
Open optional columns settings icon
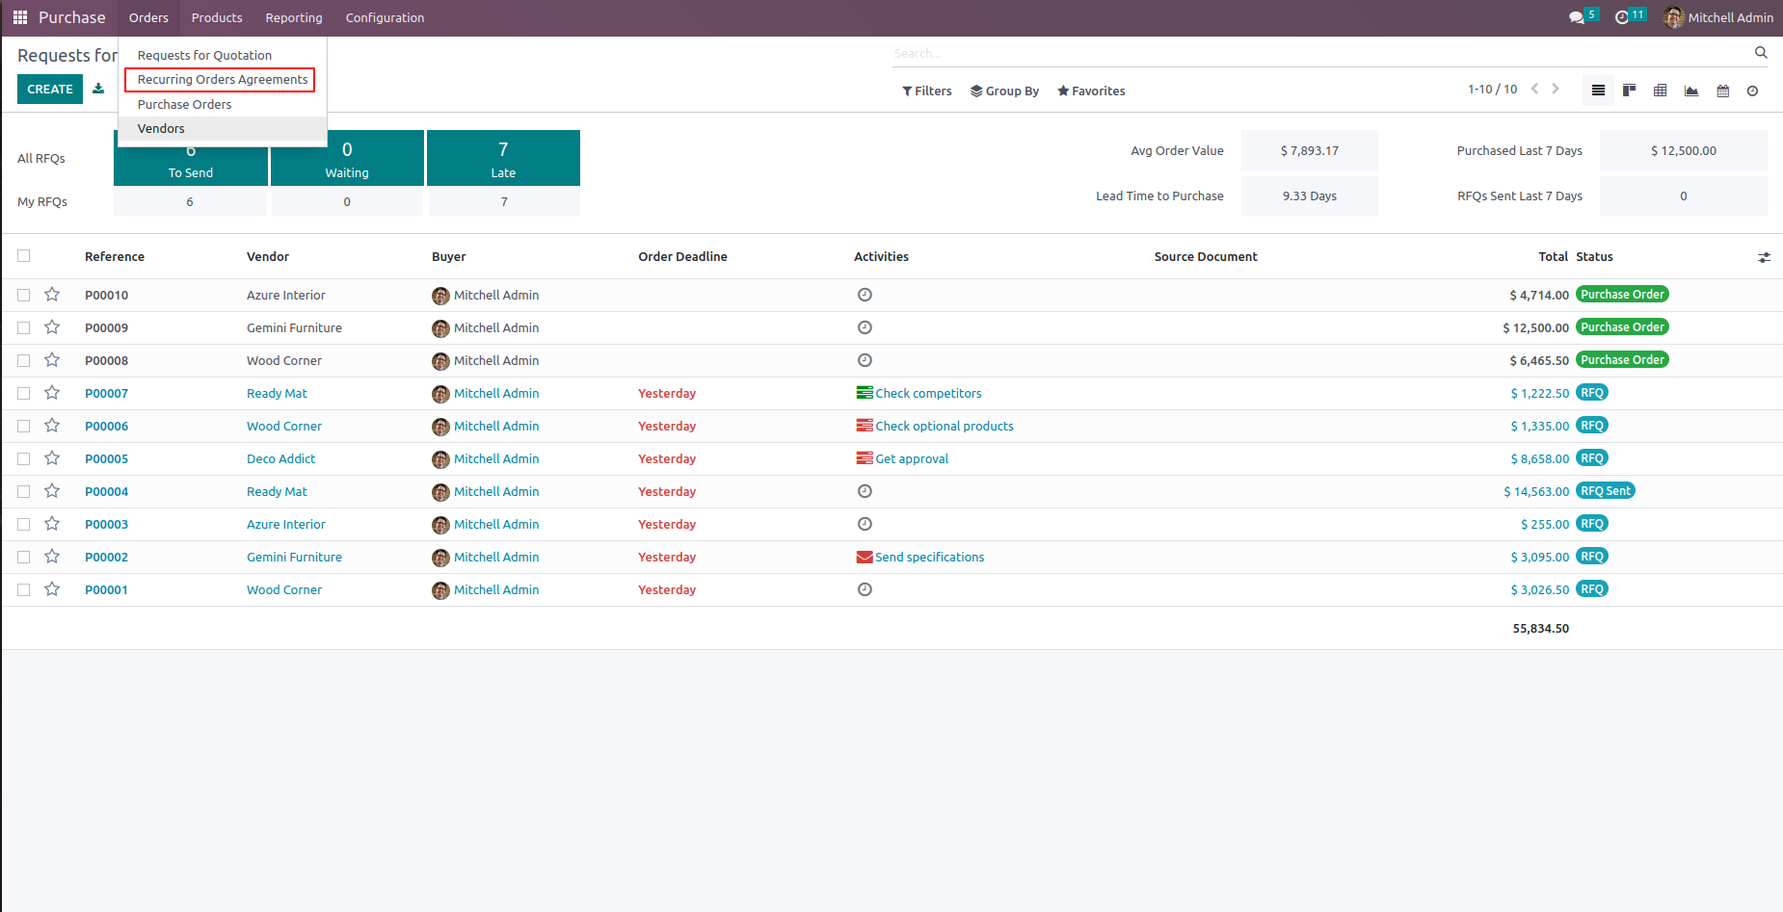click(1764, 257)
